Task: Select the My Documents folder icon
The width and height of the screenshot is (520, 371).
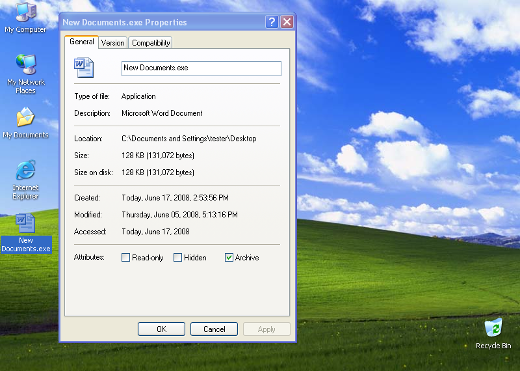Action: [25, 118]
